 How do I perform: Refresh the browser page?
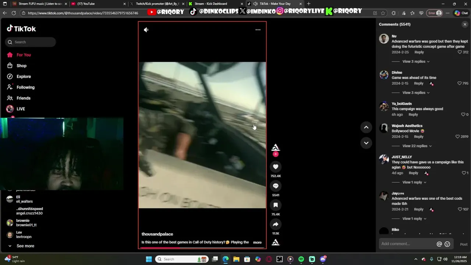(x=14, y=13)
